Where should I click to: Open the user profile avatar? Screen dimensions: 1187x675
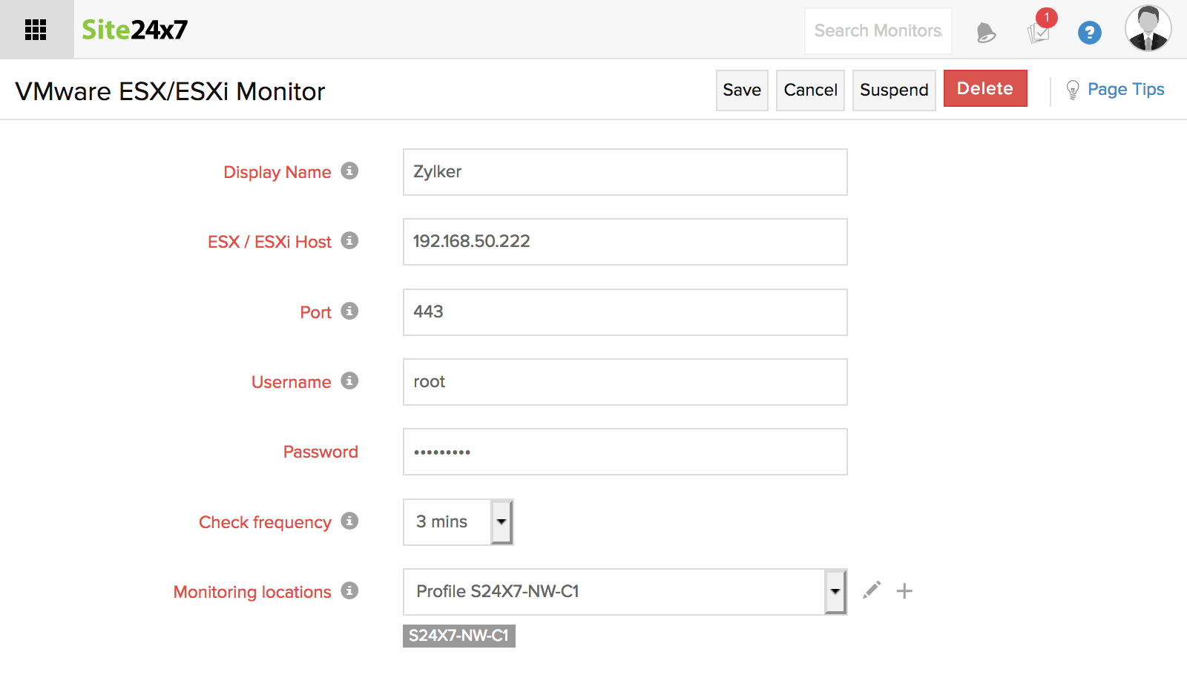(1148, 29)
